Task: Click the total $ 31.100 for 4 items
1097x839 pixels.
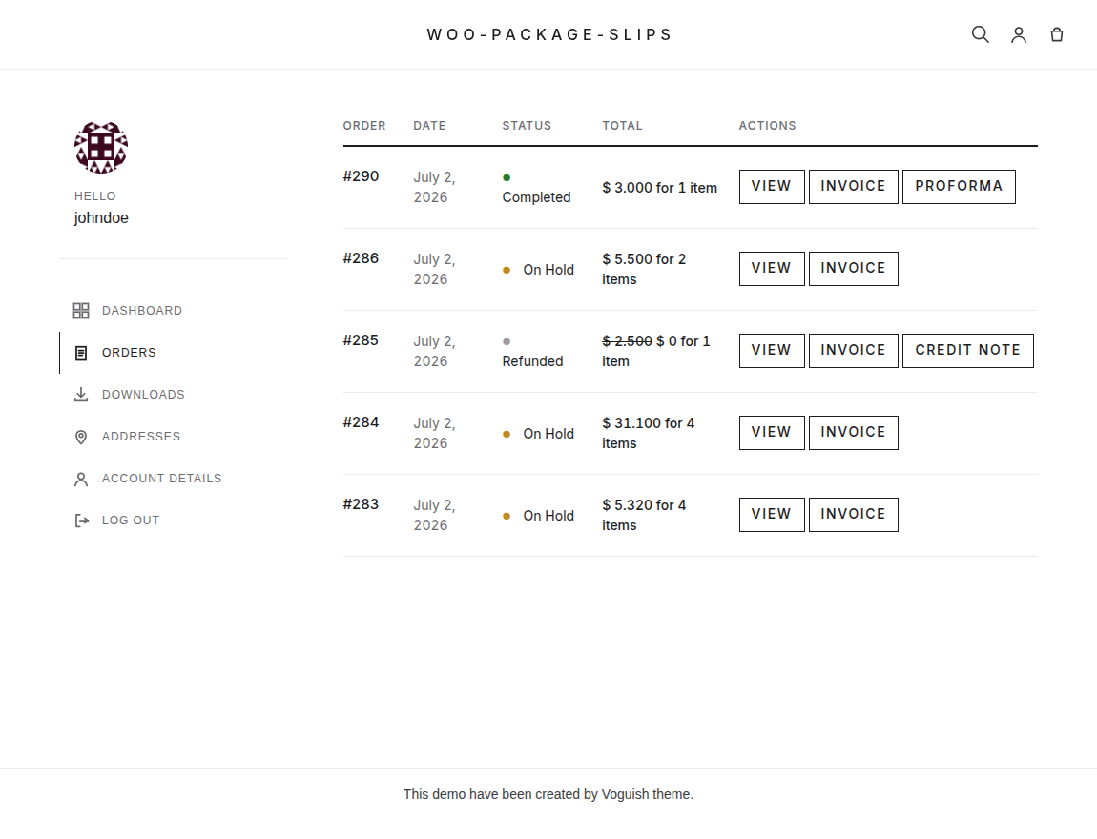Action: click(x=649, y=433)
